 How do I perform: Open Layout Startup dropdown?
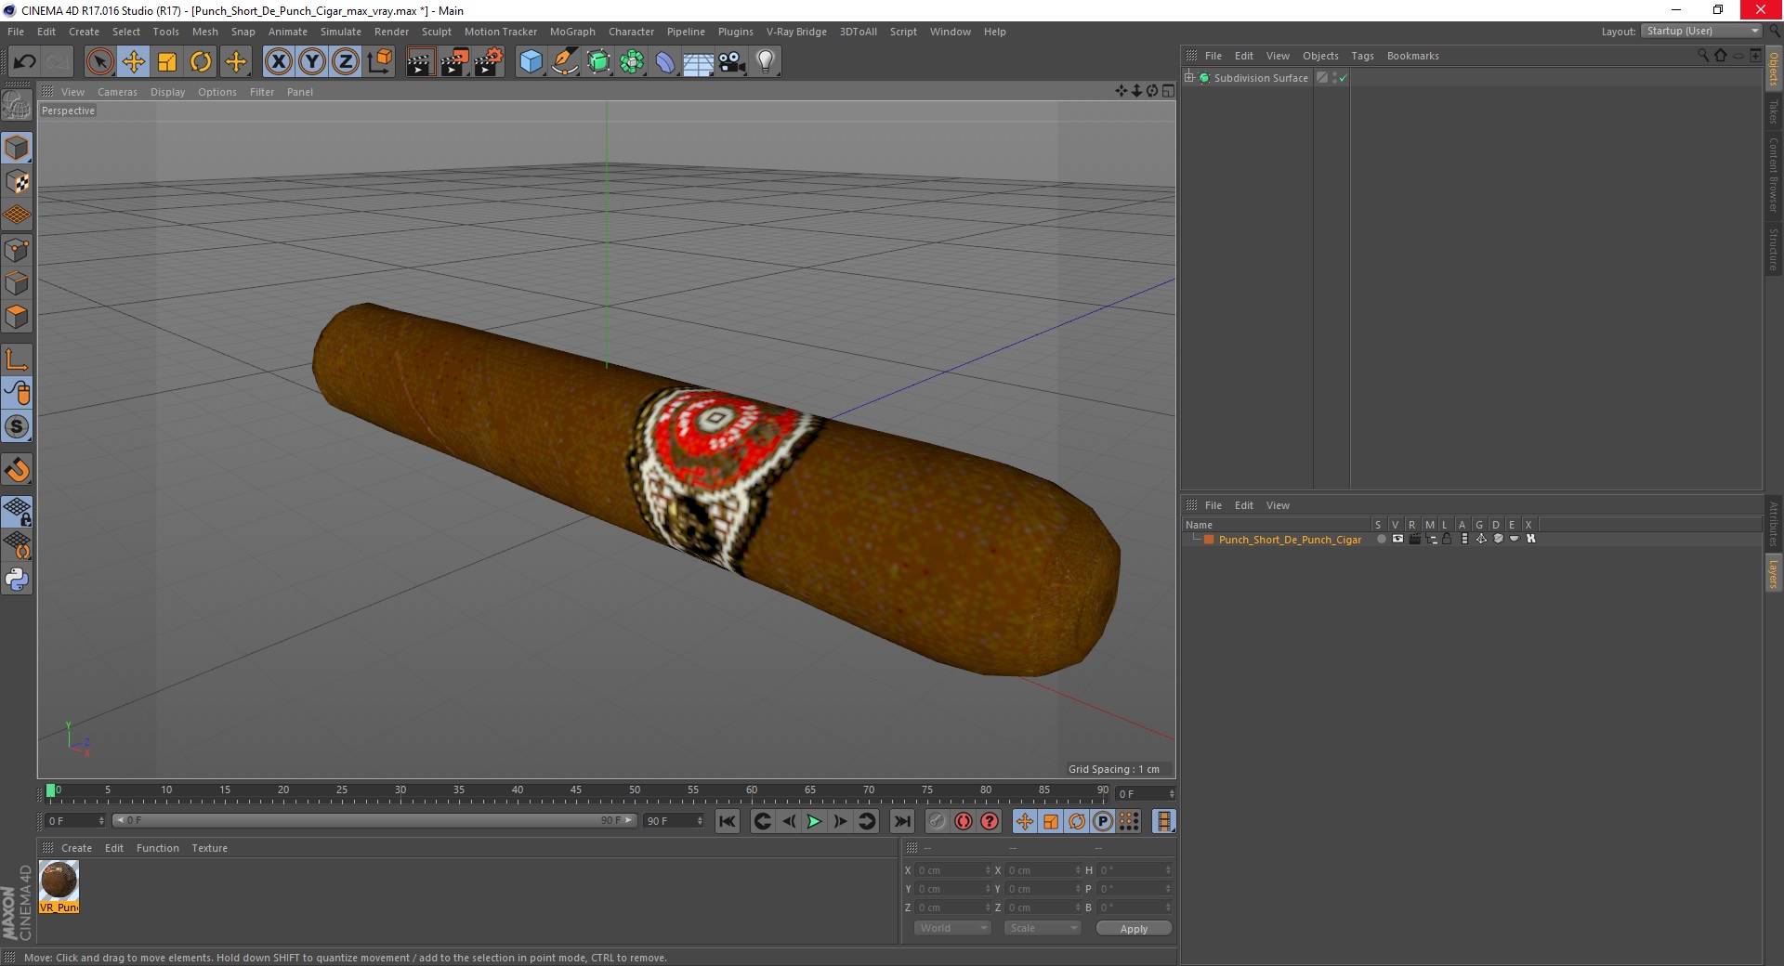1701,31
